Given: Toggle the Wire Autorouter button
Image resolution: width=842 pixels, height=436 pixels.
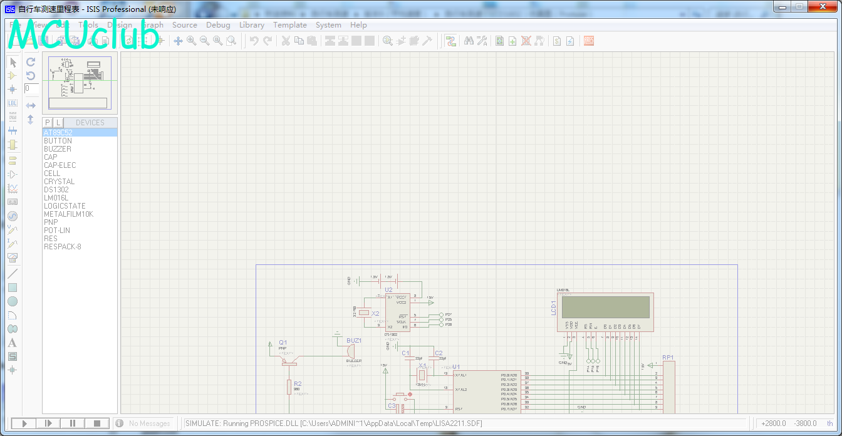Looking at the screenshot, I should coord(450,41).
